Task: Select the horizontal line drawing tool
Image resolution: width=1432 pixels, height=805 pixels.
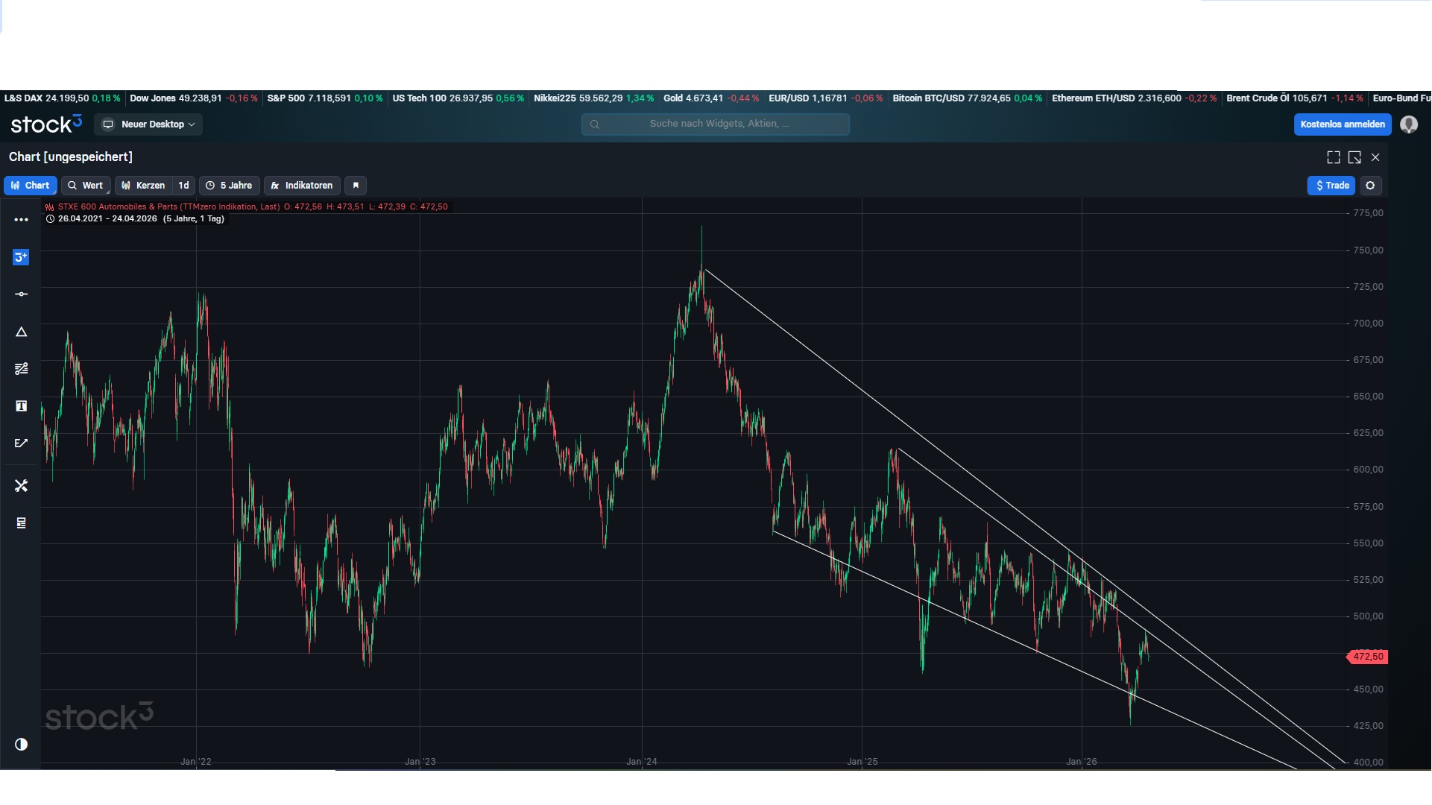Action: 21,294
